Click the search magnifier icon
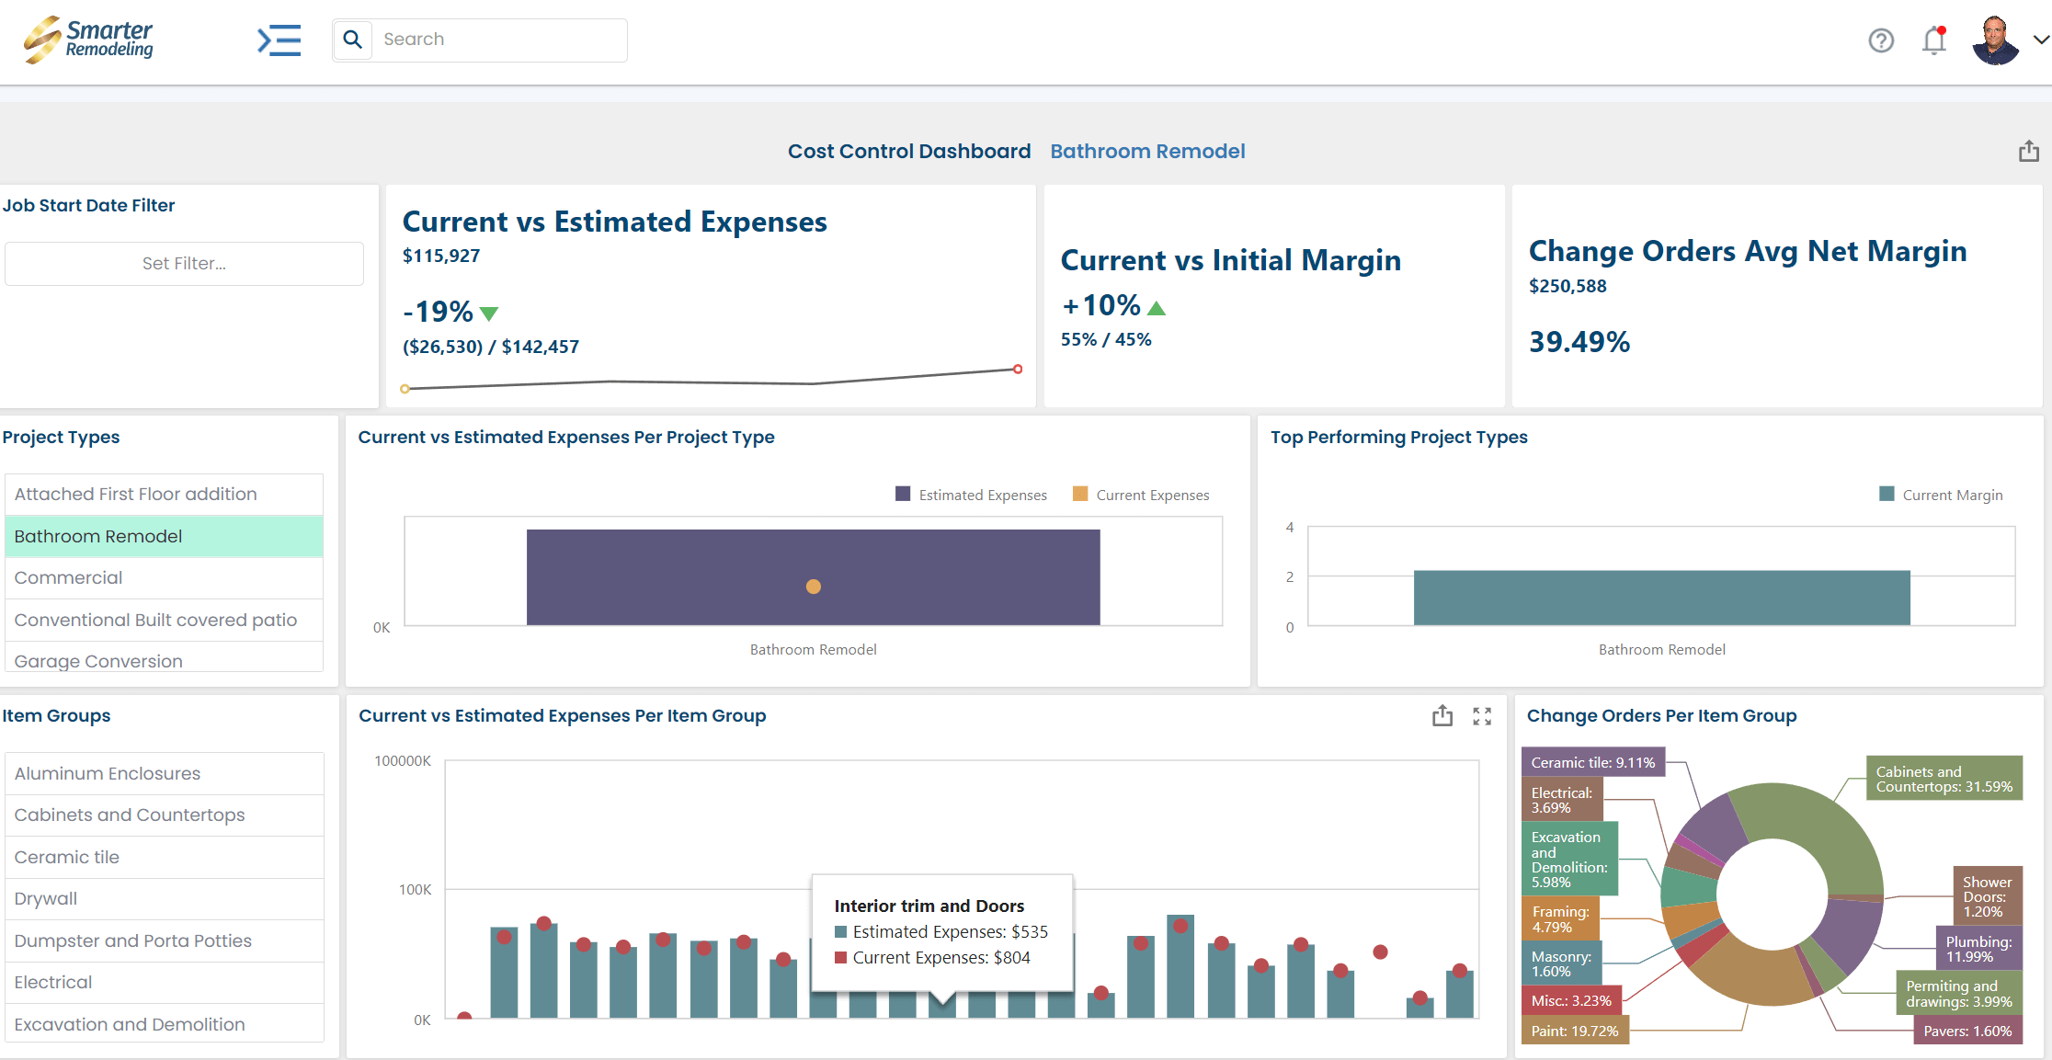This screenshot has width=2052, height=1060. click(x=352, y=40)
